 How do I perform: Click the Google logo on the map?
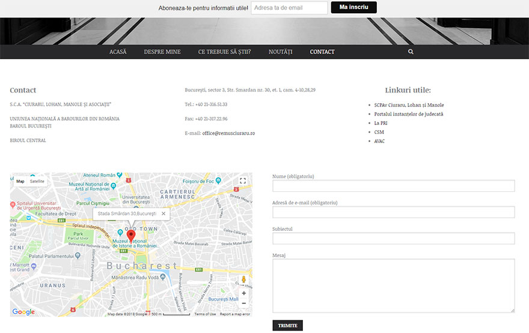pos(23,312)
